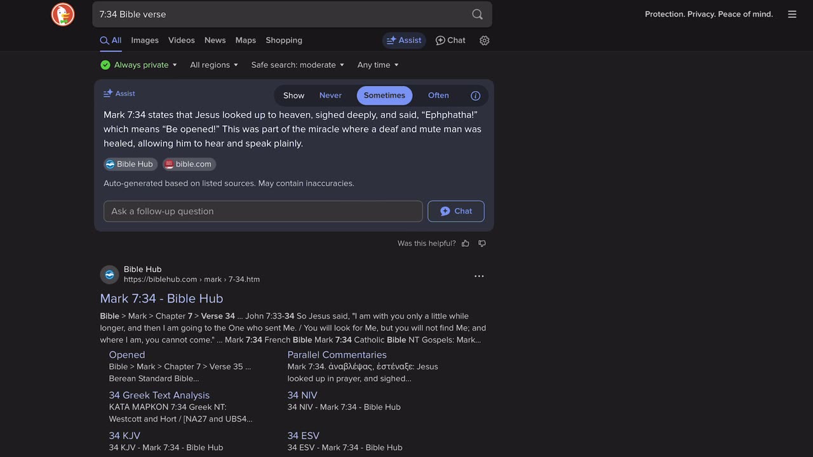Open the Opened sublink
The width and height of the screenshot is (813, 457).
127,355
